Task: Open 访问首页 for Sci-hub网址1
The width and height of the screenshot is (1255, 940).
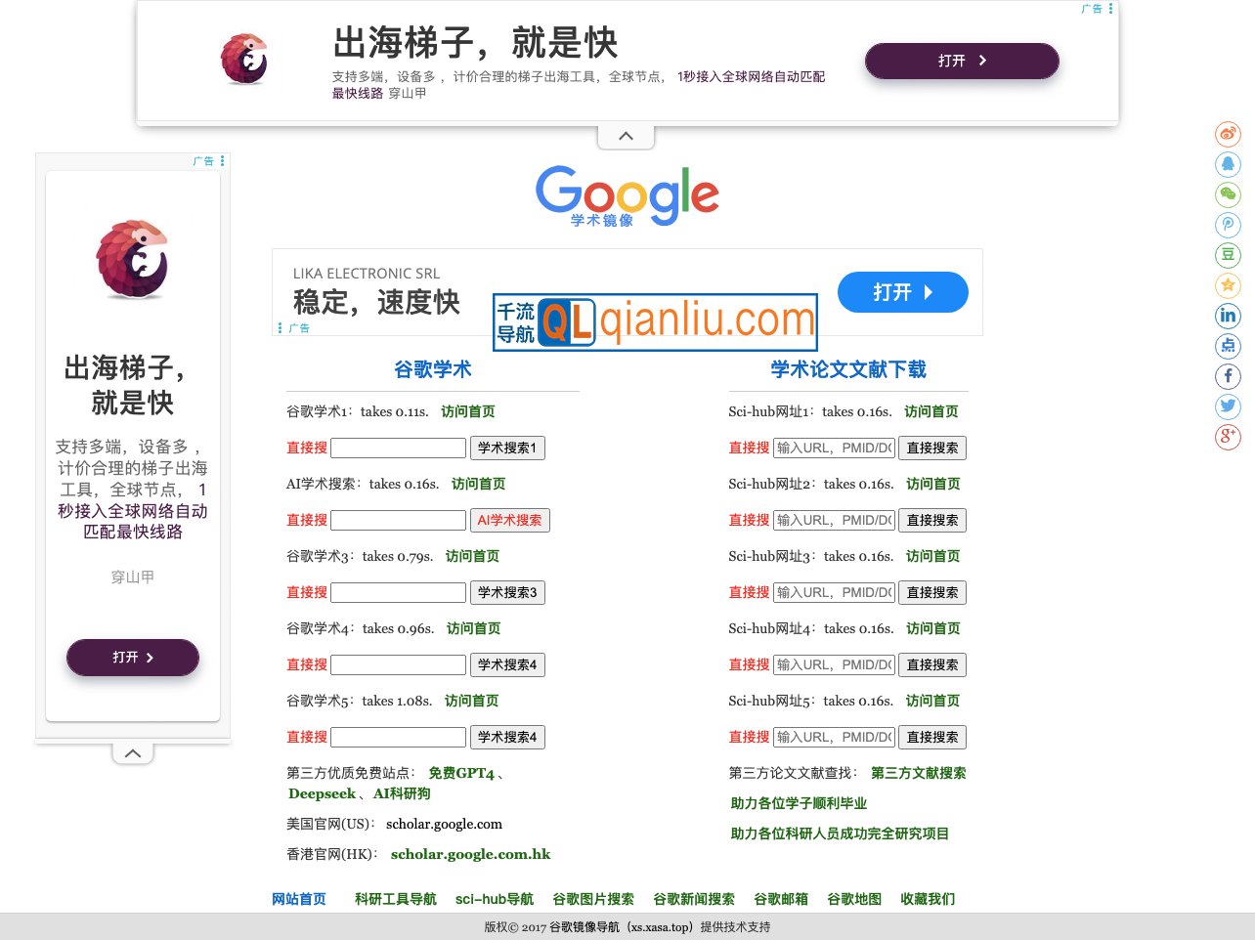Action: pos(930,411)
